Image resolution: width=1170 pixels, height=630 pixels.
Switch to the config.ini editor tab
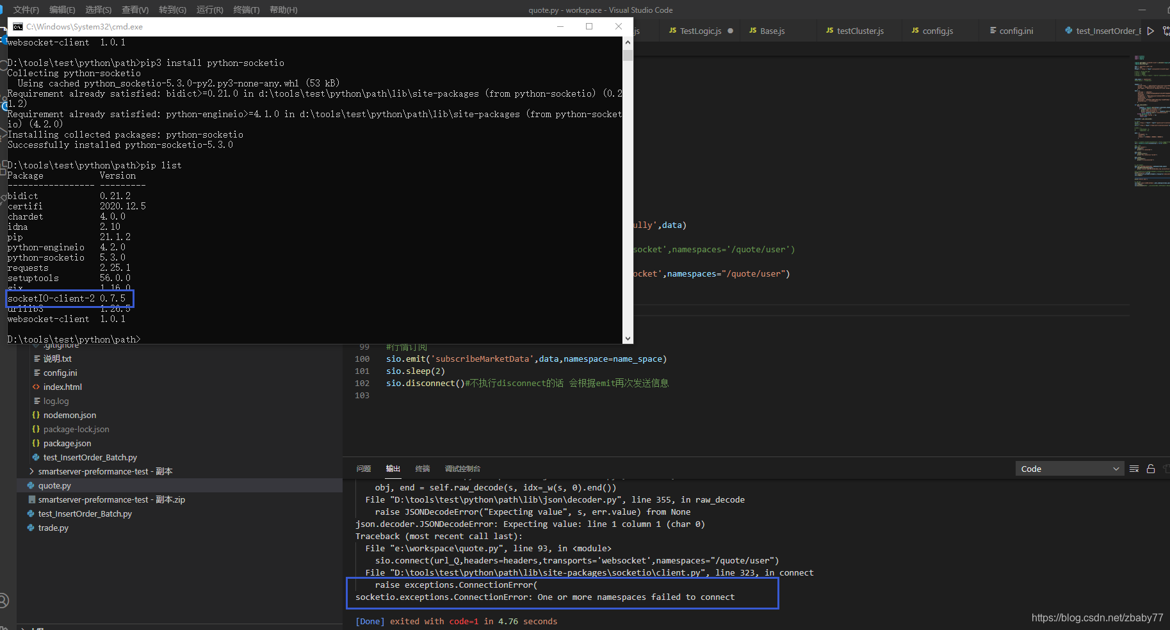click(1016, 31)
